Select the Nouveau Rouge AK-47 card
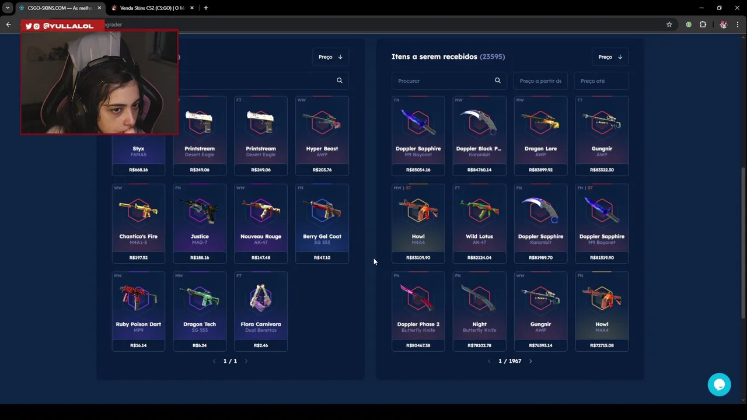Viewport: 747px width, 420px height. point(261,223)
